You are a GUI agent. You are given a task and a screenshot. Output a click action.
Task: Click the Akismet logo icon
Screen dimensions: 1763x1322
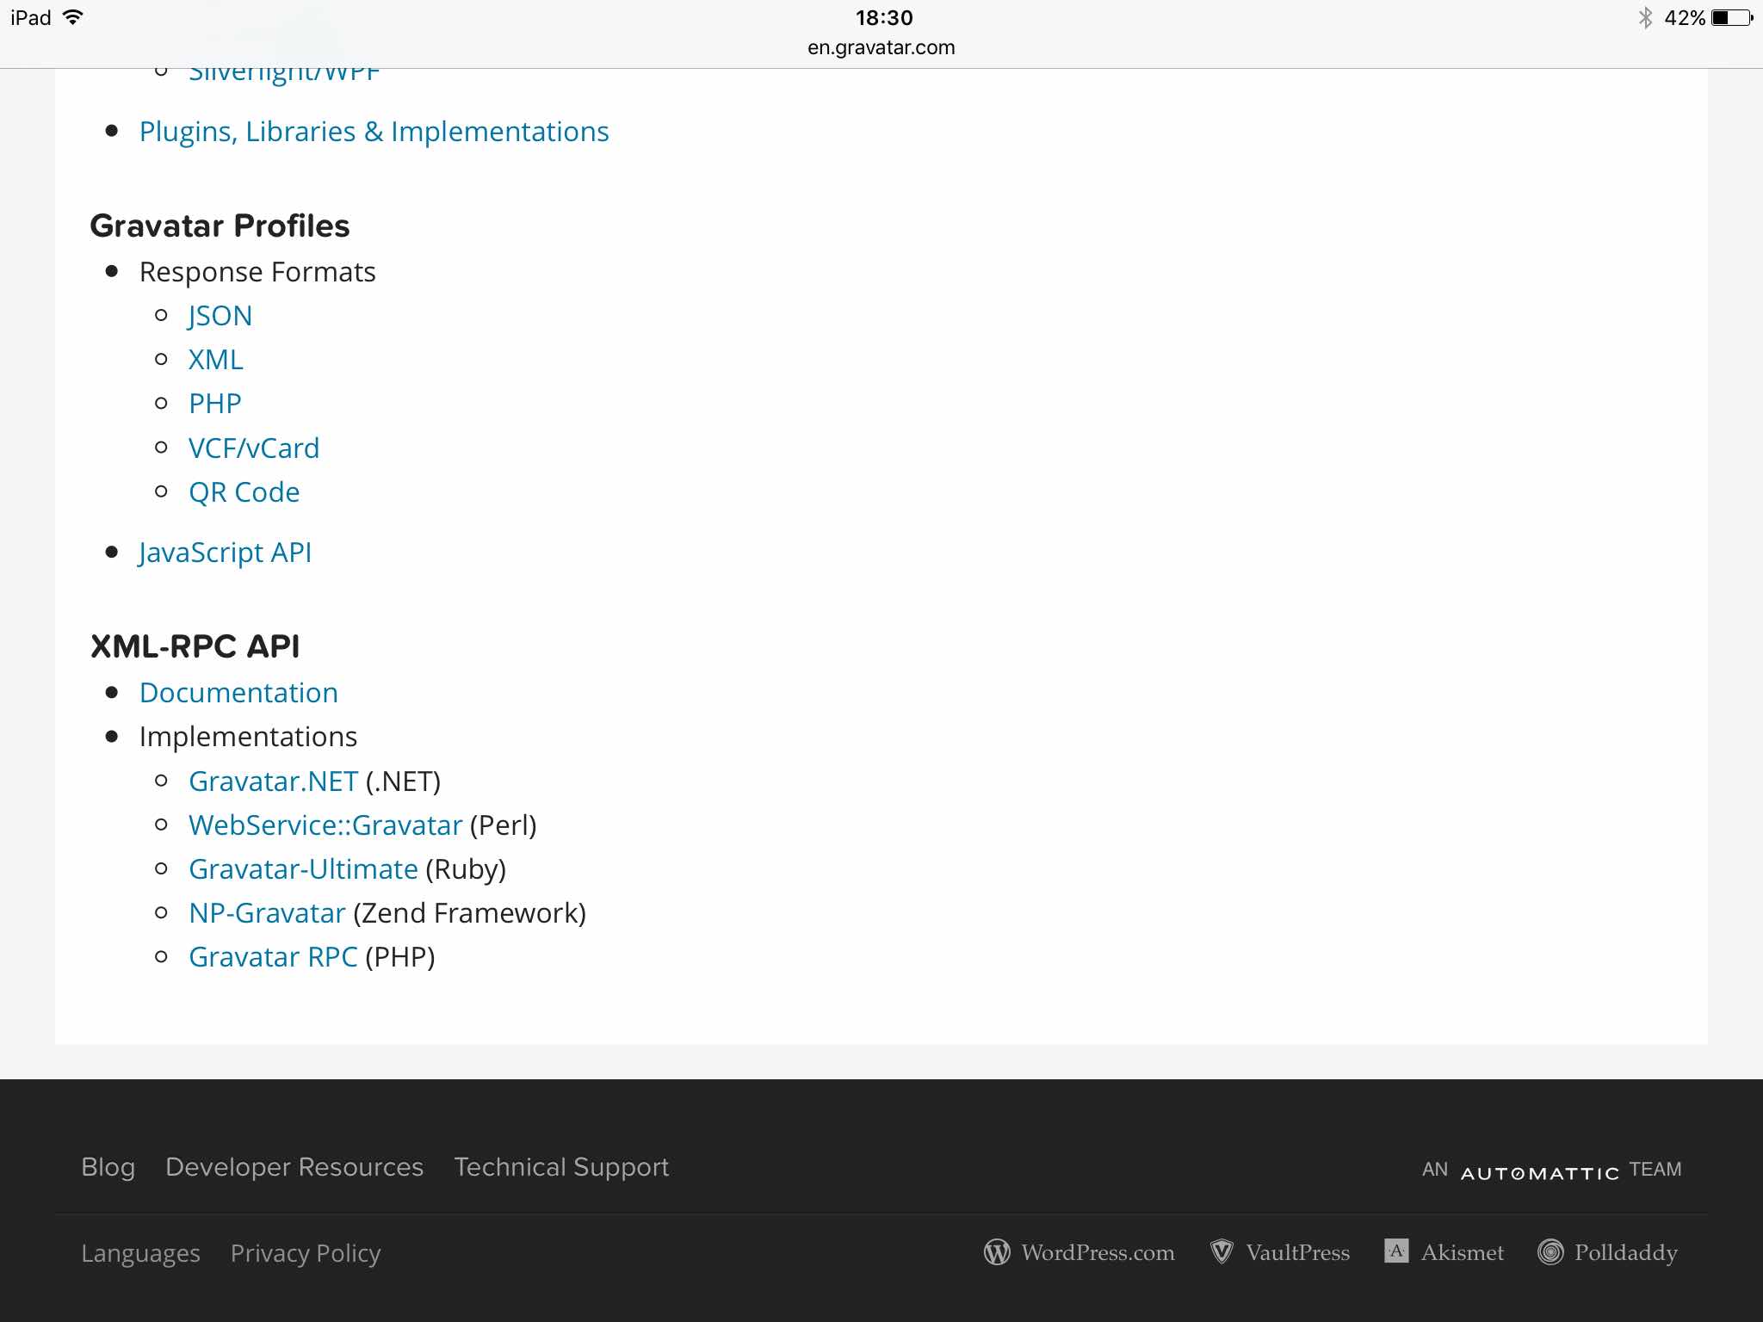tap(1396, 1251)
